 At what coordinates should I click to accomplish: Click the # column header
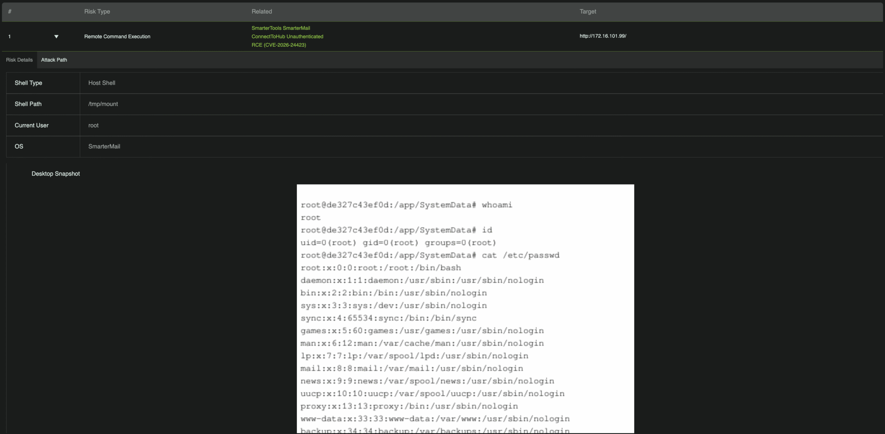pyautogui.click(x=10, y=11)
